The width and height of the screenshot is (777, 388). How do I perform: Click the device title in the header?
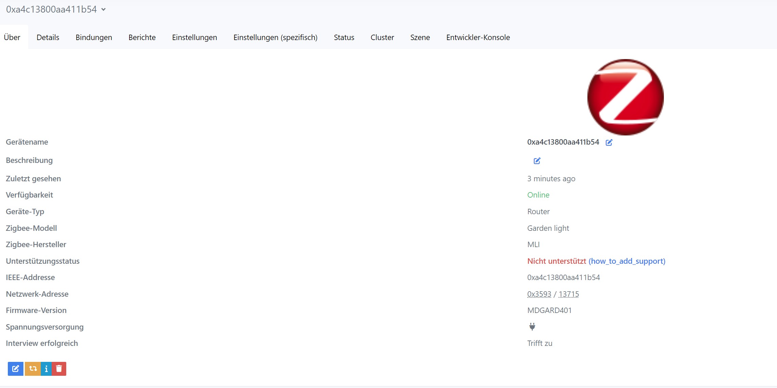click(51, 10)
